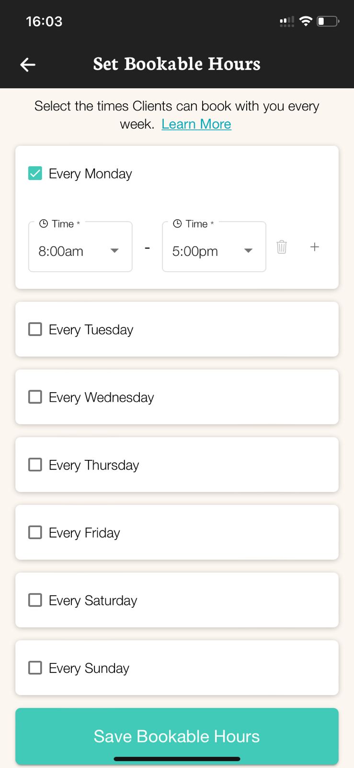354x768 pixels.
Task: Enable the Every Tuesday checkbox
Action: [x=35, y=329]
